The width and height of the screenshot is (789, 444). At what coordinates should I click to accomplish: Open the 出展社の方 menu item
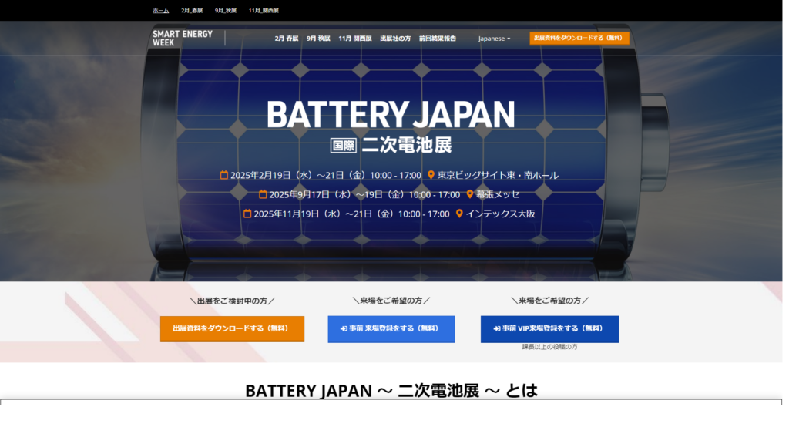pyautogui.click(x=395, y=39)
